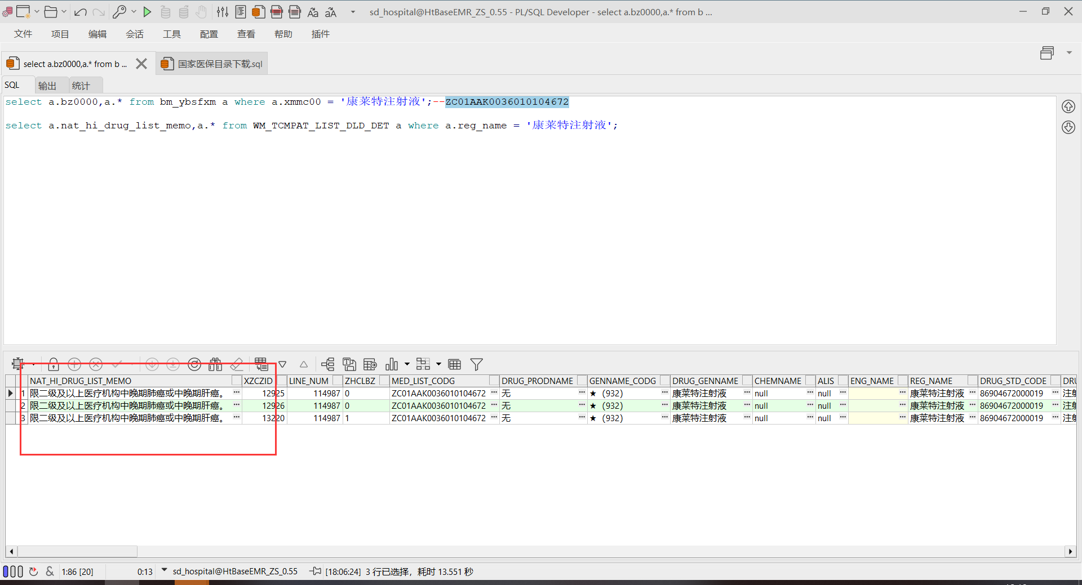Open the 会话 menu
This screenshot has height=585, width=1082.
[135, 34]
